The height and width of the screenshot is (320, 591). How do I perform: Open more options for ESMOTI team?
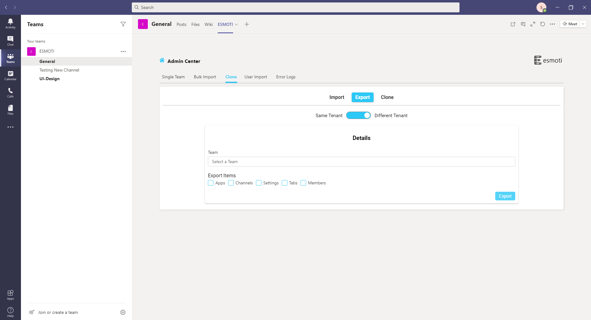123,51
